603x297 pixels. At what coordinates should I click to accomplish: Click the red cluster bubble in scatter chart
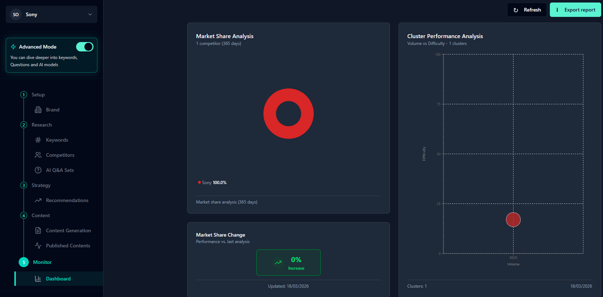pyautogui.click(x=513, y=220)
